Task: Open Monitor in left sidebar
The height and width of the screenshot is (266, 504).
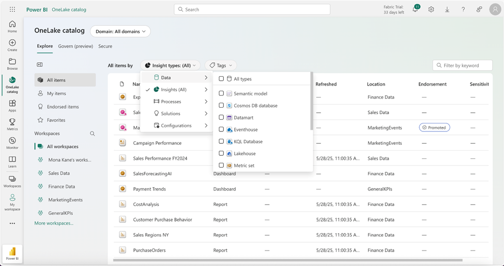Action: (x=12, y=143)
